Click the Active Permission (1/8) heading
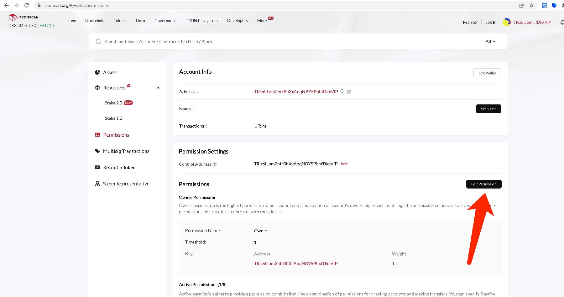 pos(203,284)
